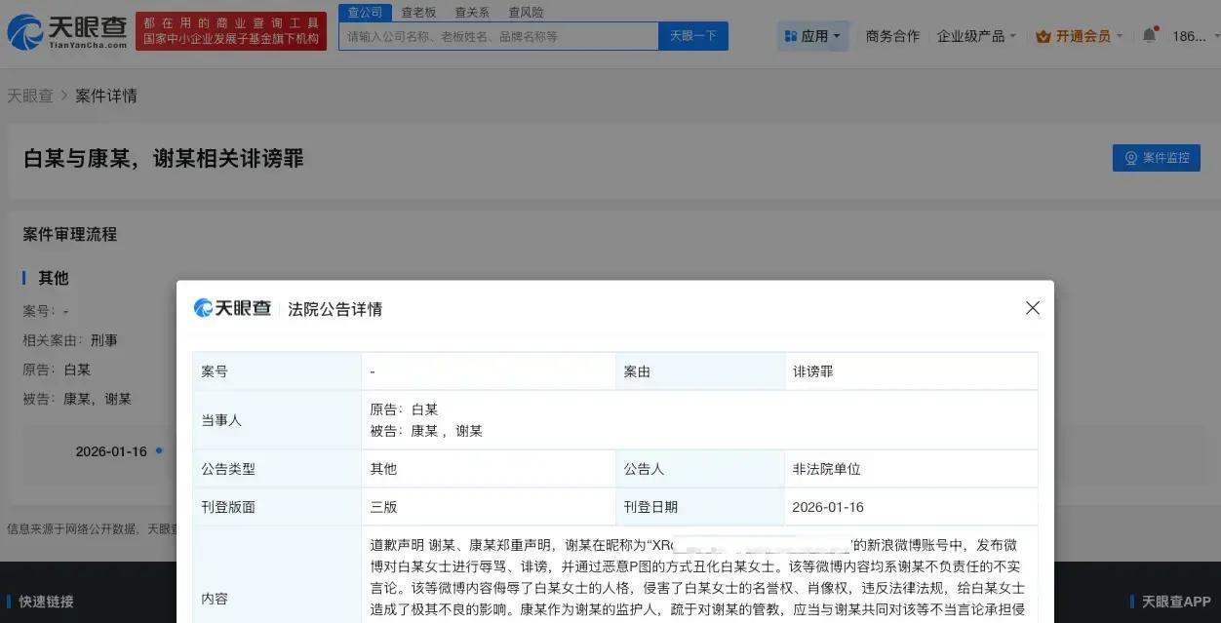Image resolution: width=1221 pixels, height=623 pixels.
Task: Click the 刊登日期 2026-01-16 value cell
Action: pos(911,507)
